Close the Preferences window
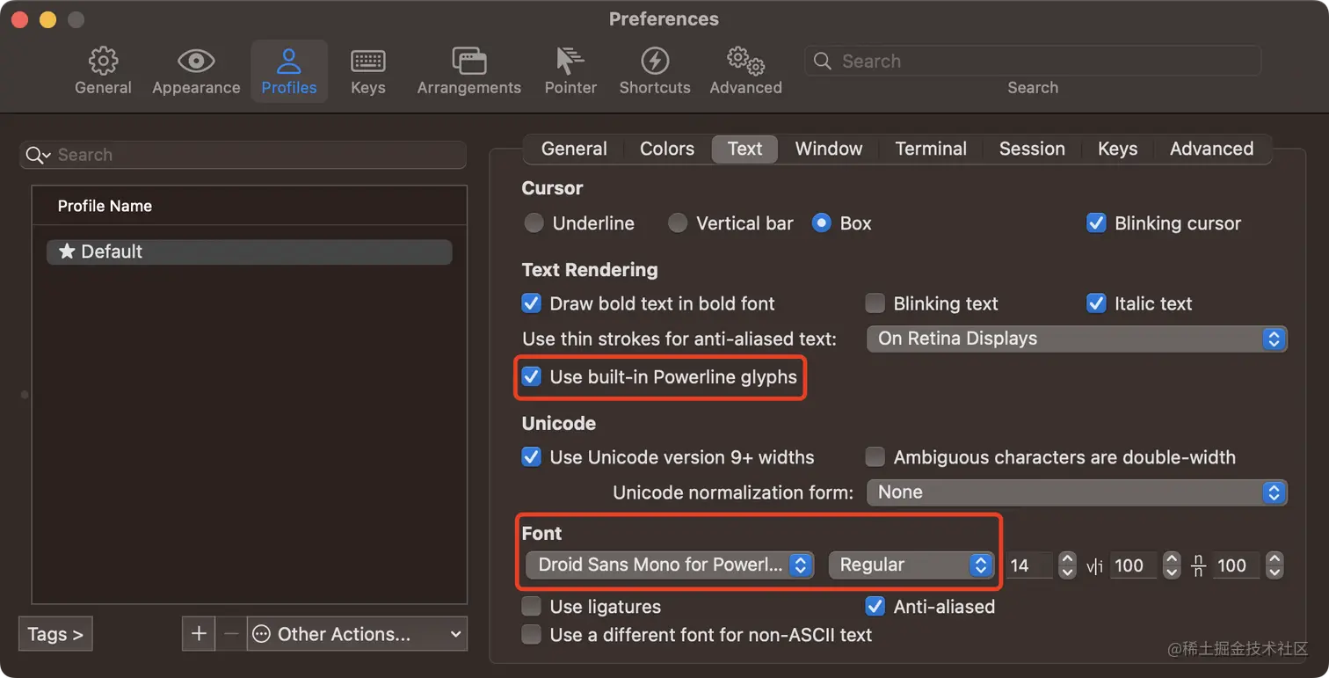 pos(19,19)
